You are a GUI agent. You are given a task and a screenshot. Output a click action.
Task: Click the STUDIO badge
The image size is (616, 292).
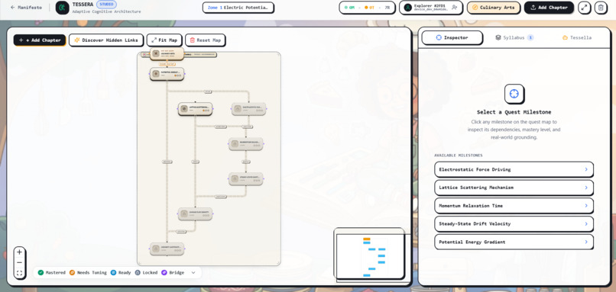click(106, 5)
